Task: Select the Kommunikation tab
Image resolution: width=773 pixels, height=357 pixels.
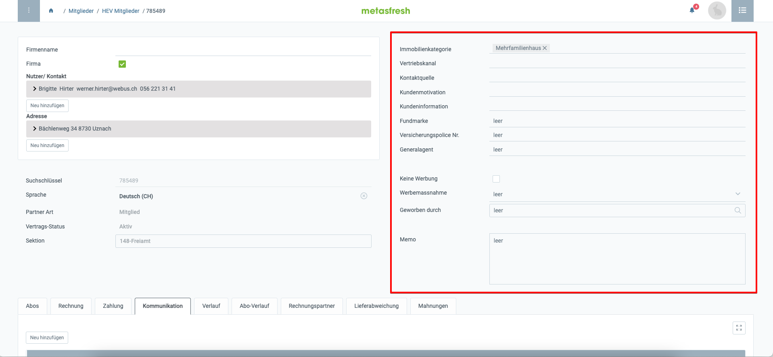Action: (163, 306)
